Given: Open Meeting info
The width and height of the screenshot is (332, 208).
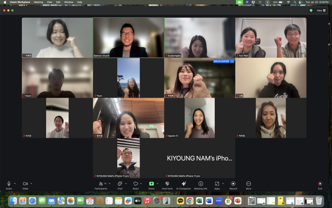Looking at the screenshot, I should pyautogui.click(x=201, y=185).
